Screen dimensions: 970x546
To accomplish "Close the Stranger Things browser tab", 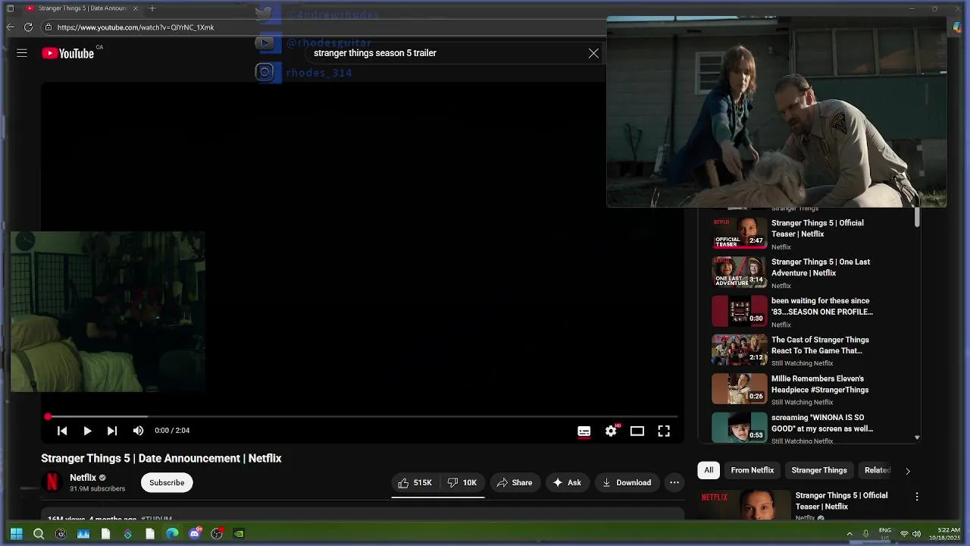I will point(136,8).
